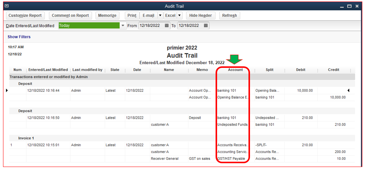The height and width of the screenshot is (170, 368).
Task: Click the GST/HST Payable account cell
Action: click(x=231, y=159)
